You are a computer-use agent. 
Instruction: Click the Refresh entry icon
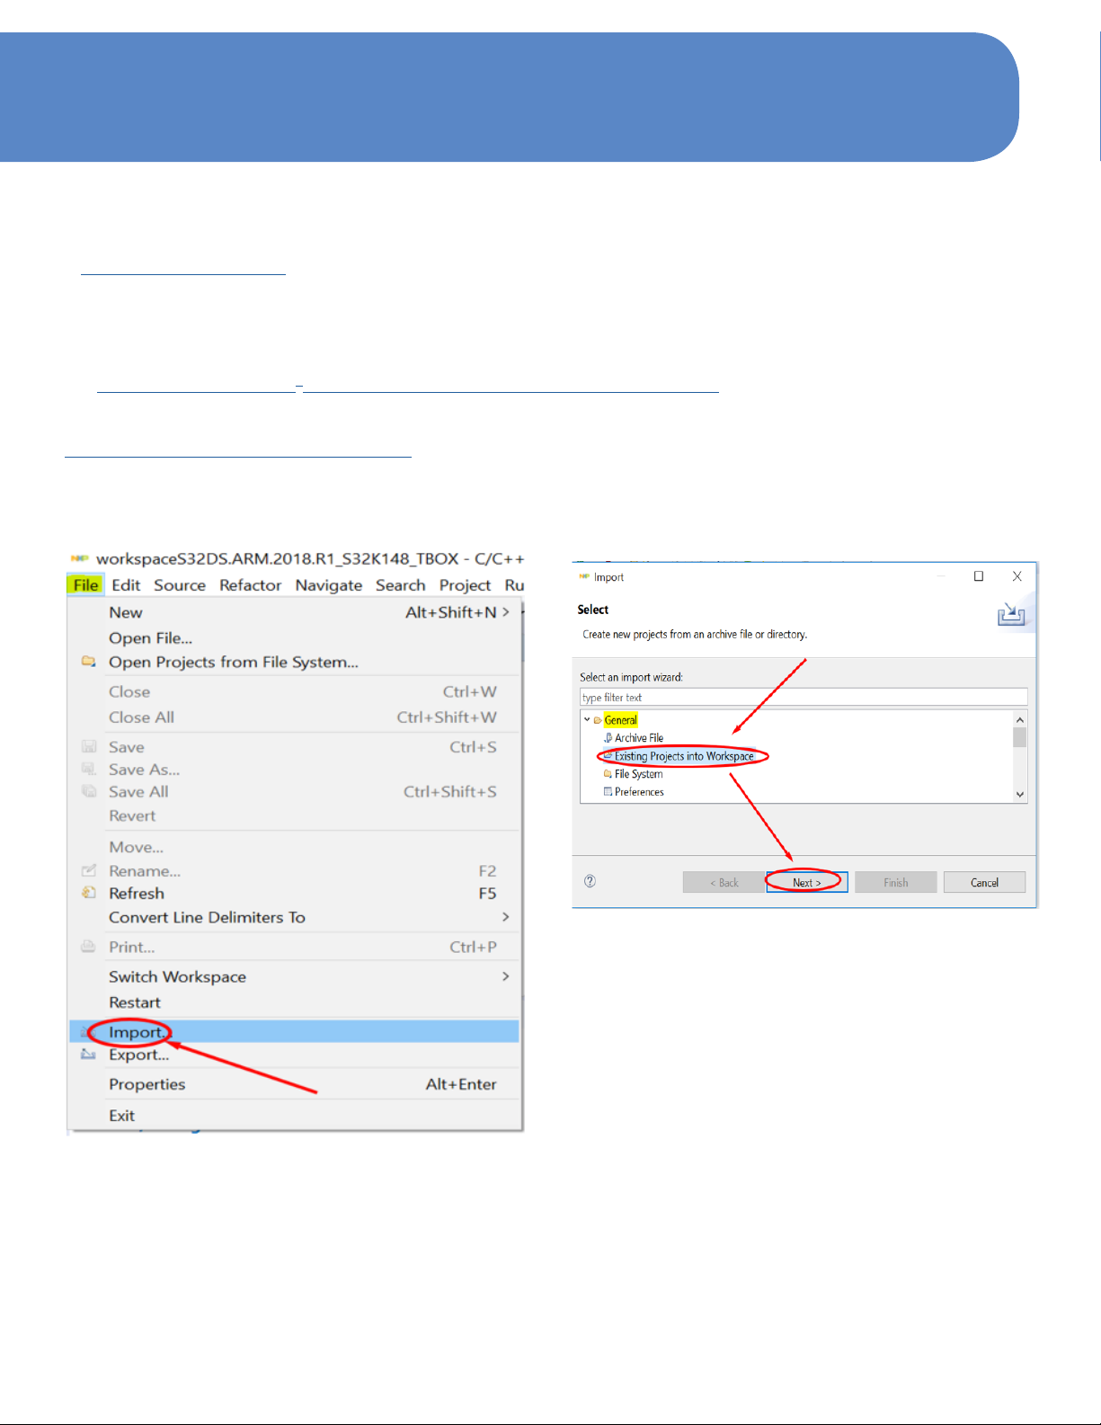(89, 893)
